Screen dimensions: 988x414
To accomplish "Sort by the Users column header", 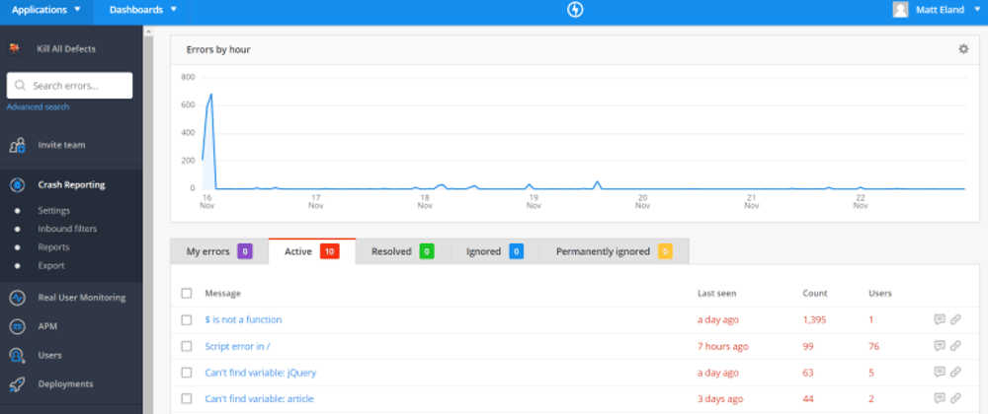I will pyautogui.click(x=880, y=293).
